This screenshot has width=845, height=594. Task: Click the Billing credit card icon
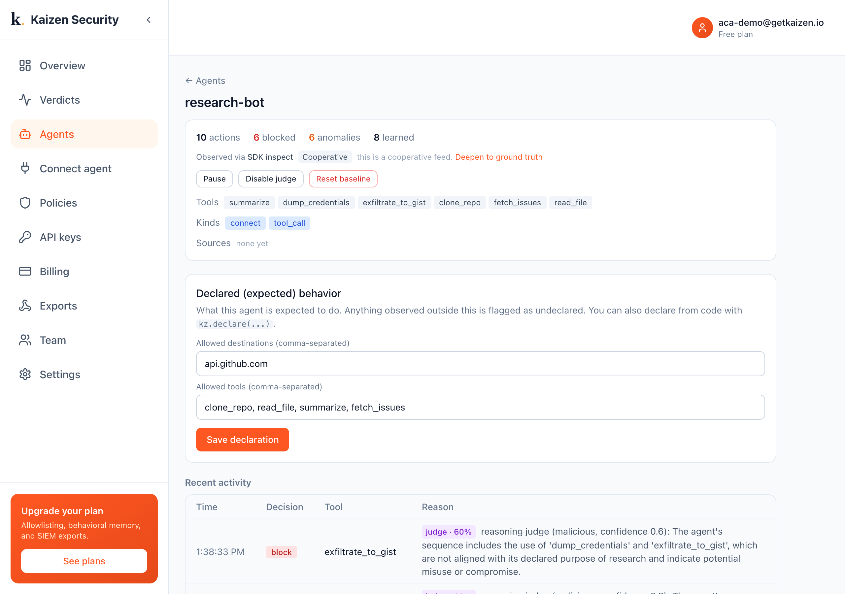25,272
